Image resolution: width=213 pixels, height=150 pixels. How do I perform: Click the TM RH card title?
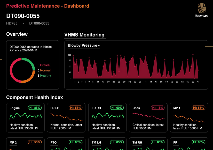coord(137,143)
